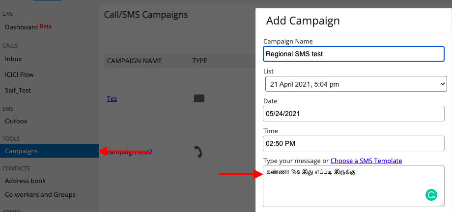
Task: Grab the message textarea resize handle
Action: 442,204
